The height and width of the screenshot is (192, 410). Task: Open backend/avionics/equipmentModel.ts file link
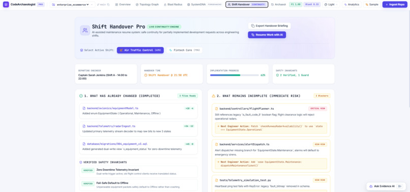tap(113, 108)
